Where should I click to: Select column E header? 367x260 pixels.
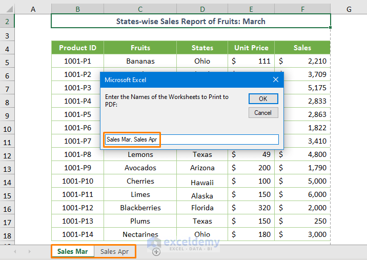(x=251, y=9)
